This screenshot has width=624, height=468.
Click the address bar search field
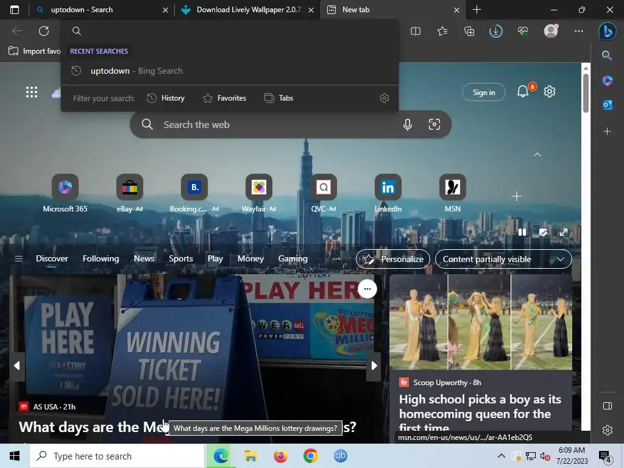tap(230, 31)
